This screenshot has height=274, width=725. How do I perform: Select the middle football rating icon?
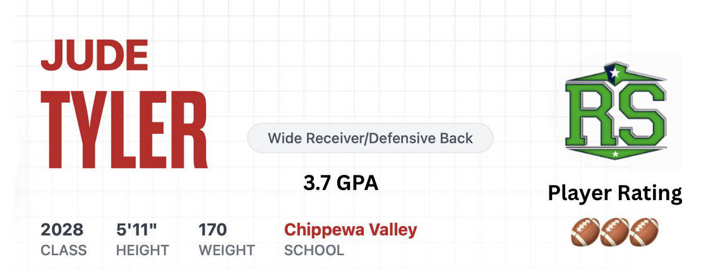[x=614, y=232]
